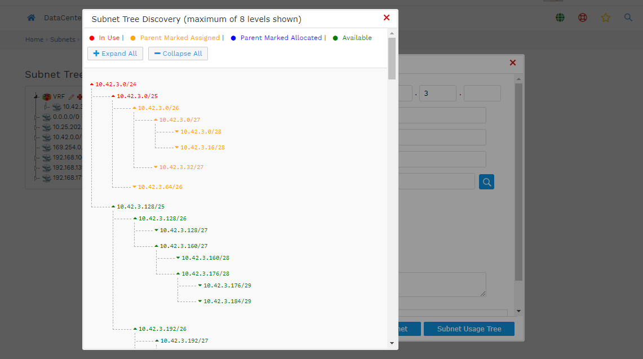643x359 pixels.
Task: Select subnet 10.42.3.184/29 in tree
Action: (227, 302)
